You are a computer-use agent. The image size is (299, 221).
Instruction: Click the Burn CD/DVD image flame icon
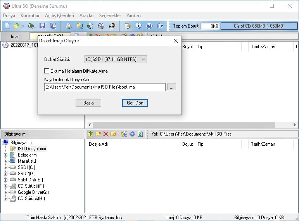tap(112, 26)
